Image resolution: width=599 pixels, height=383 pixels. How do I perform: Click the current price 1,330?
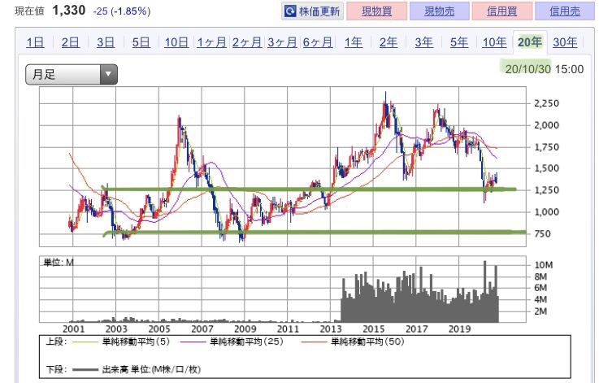[x=69, y=11]
